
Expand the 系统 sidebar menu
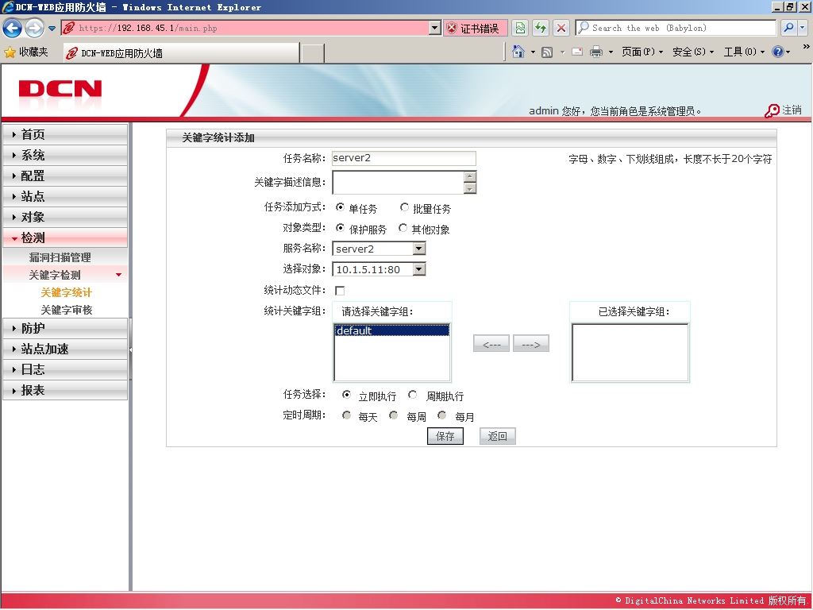[x=65, y=155]
